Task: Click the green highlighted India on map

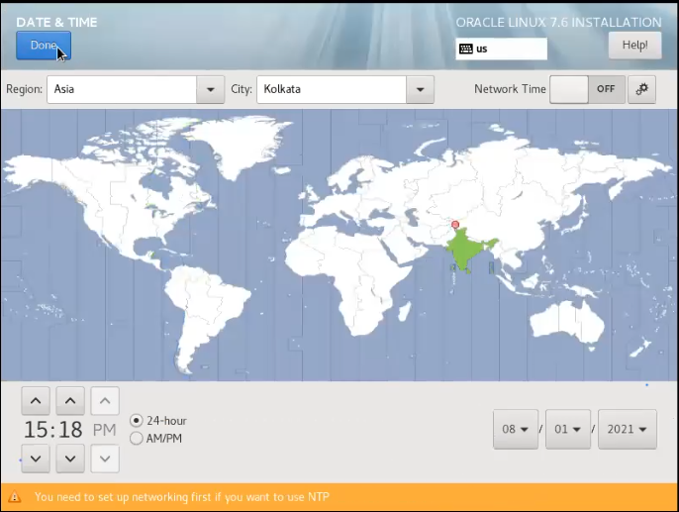Action: click(x=465, y=250)
